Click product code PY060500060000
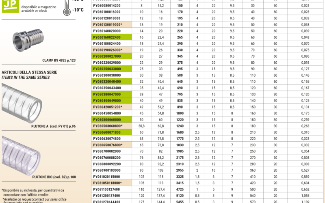This screenshot has height=203, width=325. tap(107, 120)
